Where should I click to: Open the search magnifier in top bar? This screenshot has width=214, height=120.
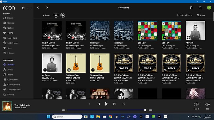pyautogui.click(x=200, y=8)
